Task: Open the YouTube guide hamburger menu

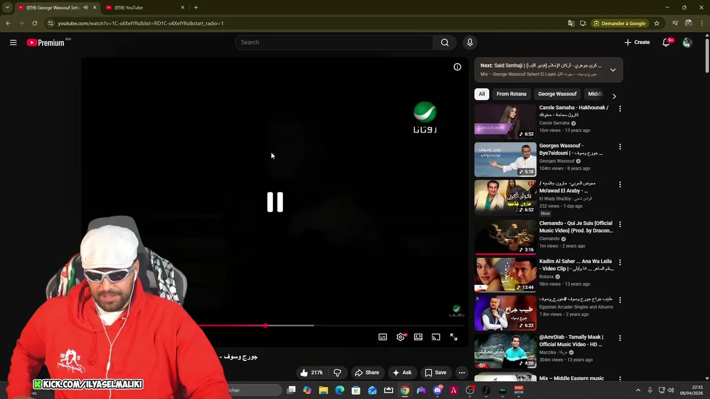Action: pyautogui.click(x=13, y=43)
